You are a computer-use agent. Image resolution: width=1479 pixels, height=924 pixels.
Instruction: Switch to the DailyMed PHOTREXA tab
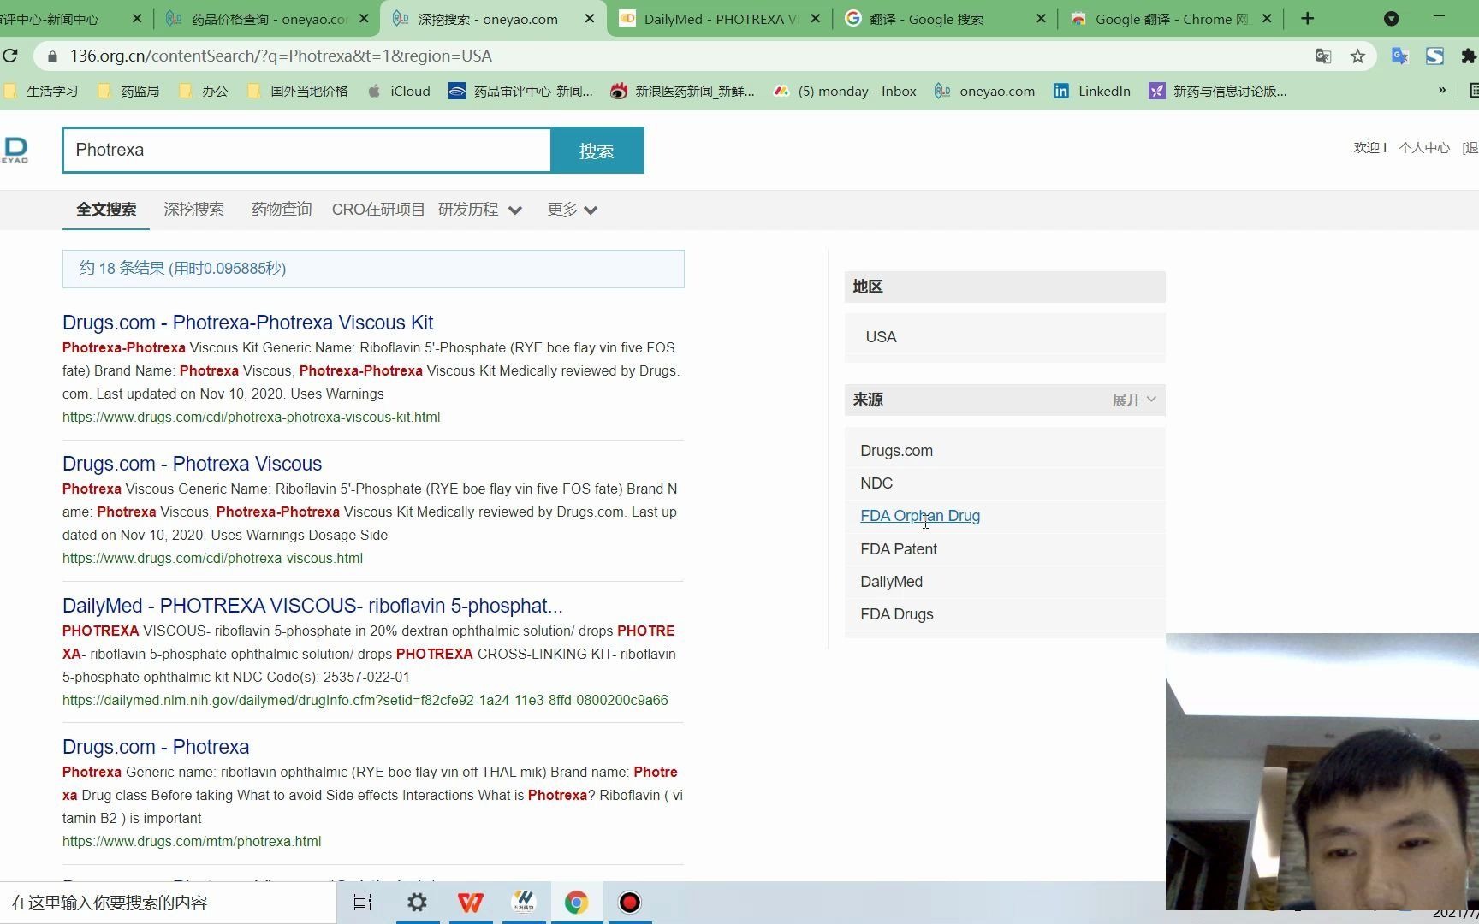(x=719, y=18)
